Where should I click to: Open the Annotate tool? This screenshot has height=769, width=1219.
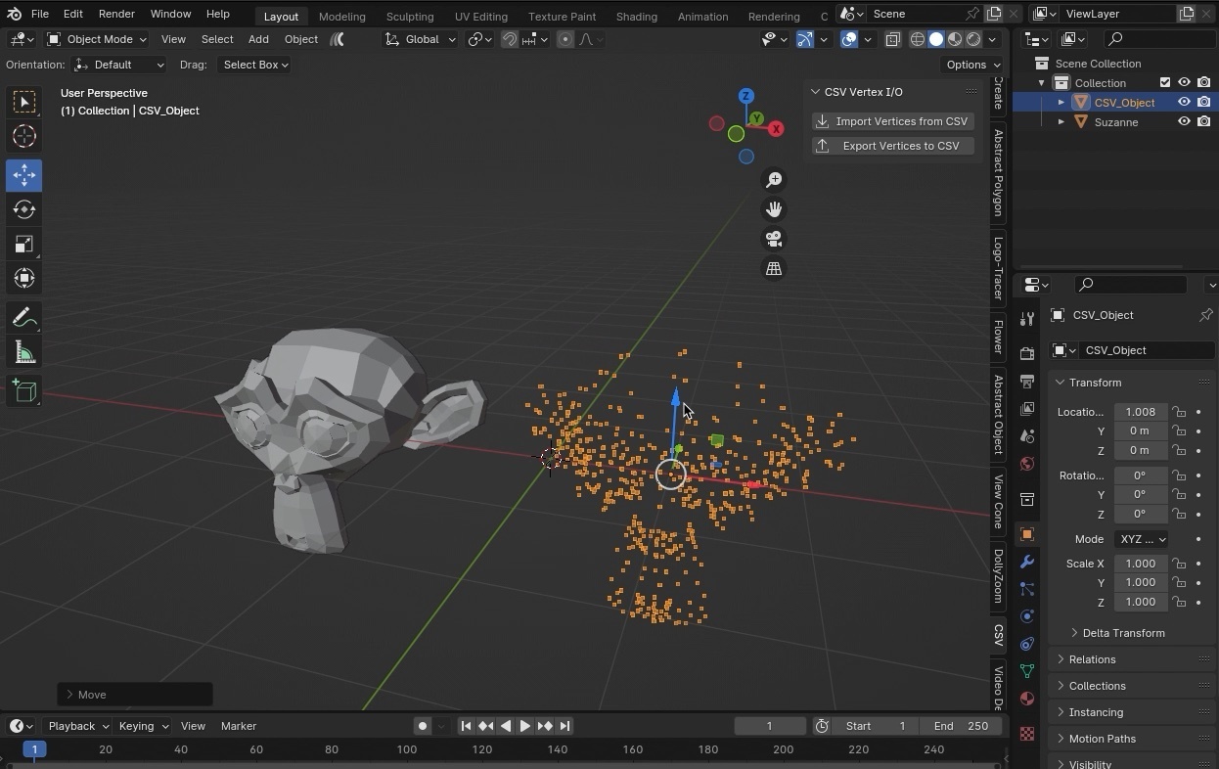coord(23,317)
